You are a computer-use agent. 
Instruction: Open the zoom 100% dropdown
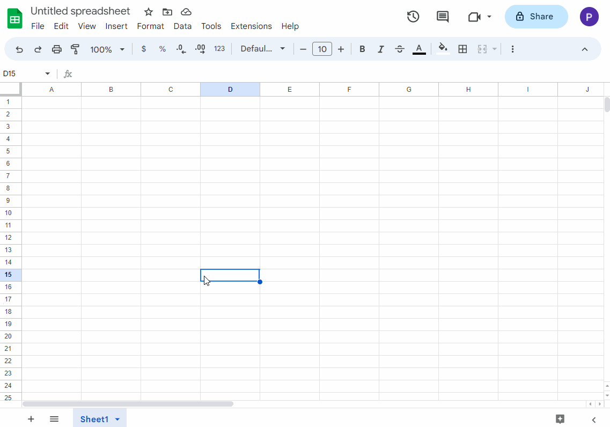point(107,49)
